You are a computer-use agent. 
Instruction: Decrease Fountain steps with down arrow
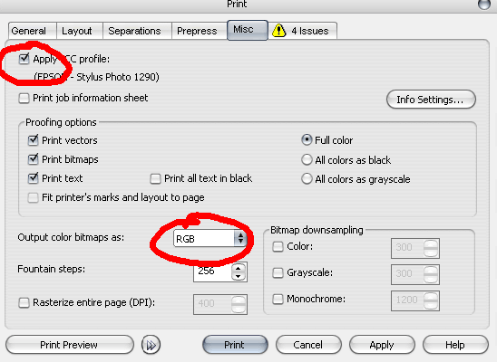pyautogui.click(x=239, y=276)
